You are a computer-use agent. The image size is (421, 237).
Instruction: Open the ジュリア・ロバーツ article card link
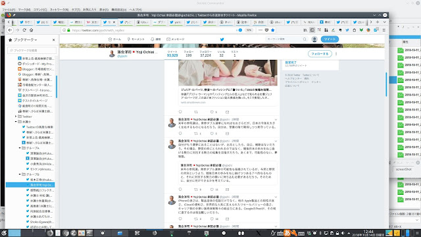tap(228, 96)
